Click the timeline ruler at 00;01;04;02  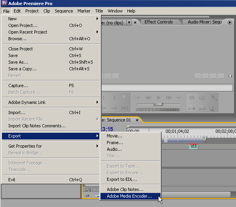[178, 131]
